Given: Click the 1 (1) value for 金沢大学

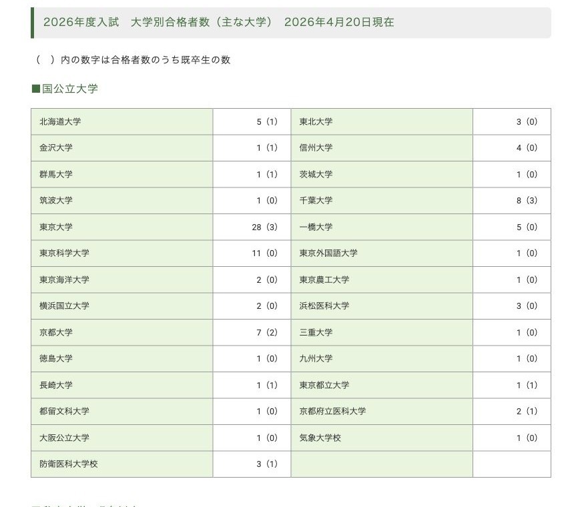Looking at the screenshot, I should 267,148.
